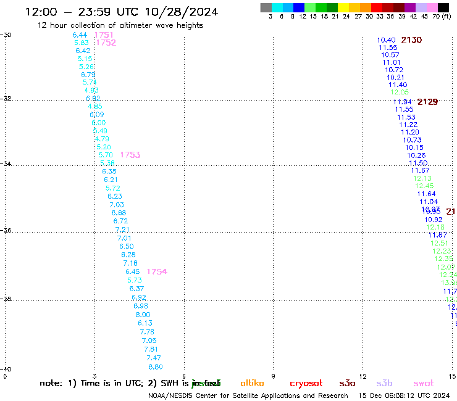The width and height of the screenshot is (457, 401).
Task: Click the green wave height value '12.45'
Action: [424, 186]
